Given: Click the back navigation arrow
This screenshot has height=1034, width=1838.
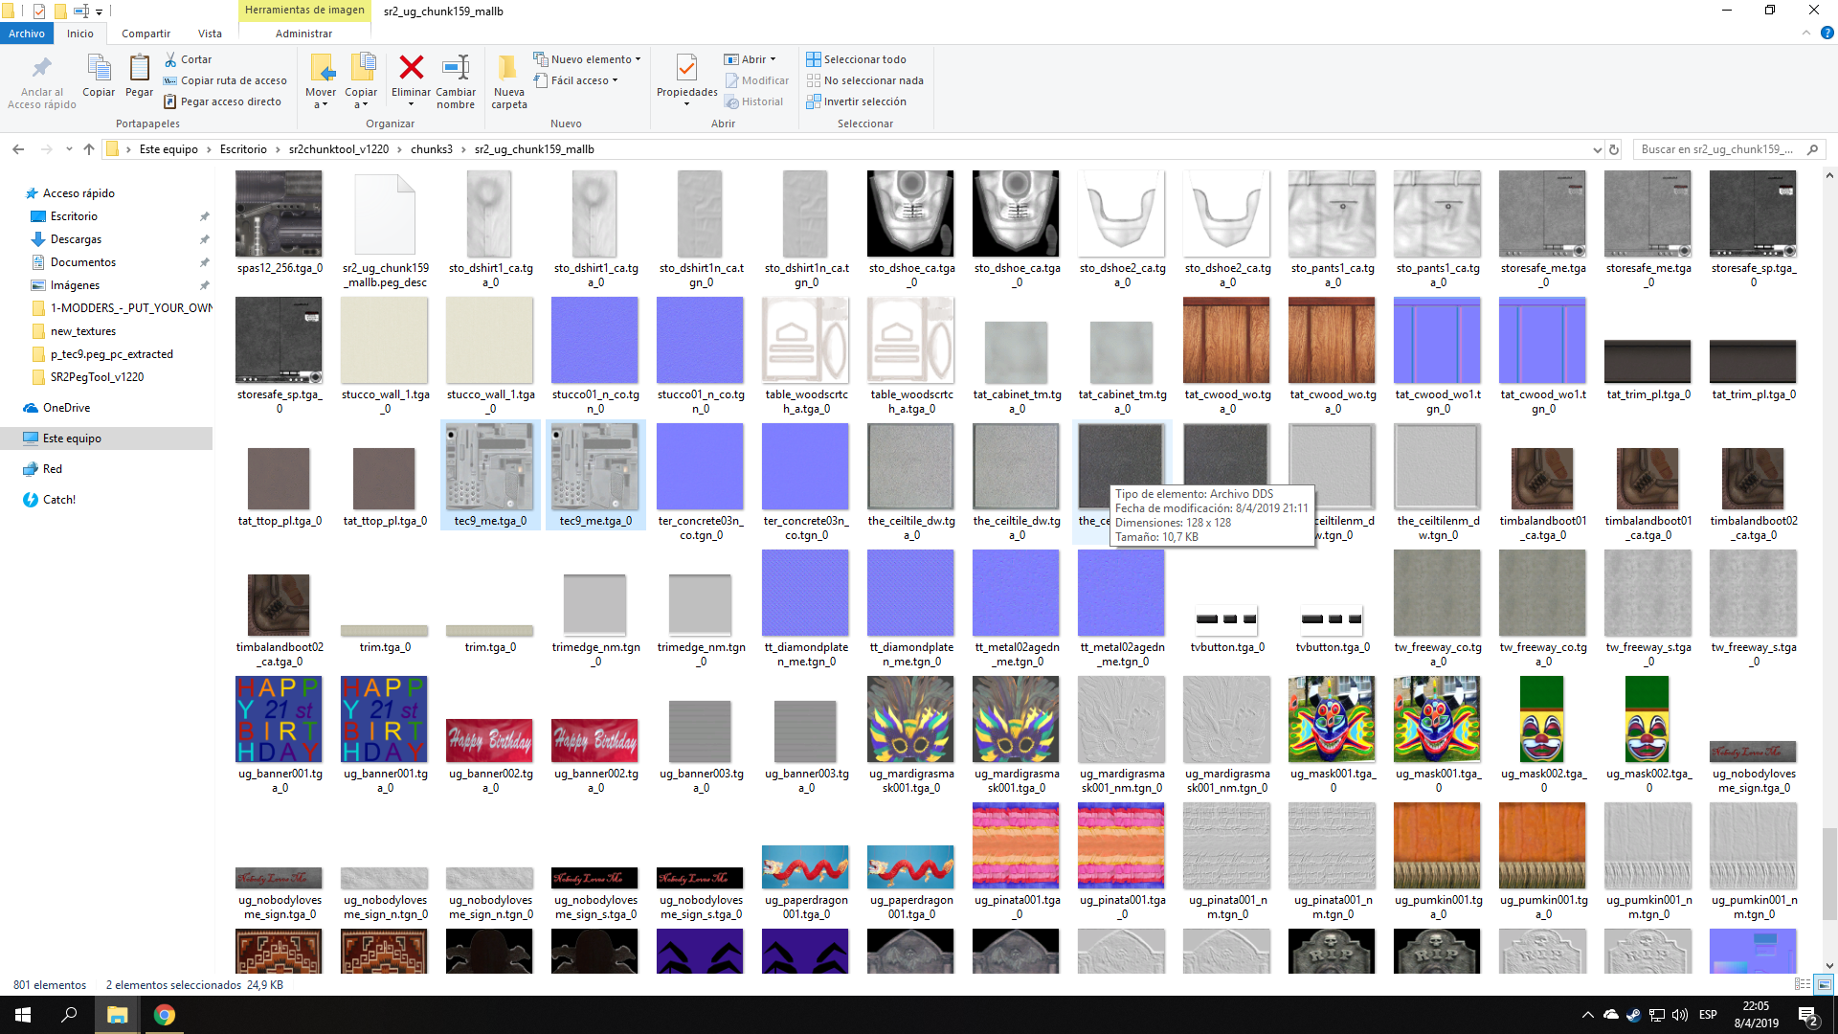Looking at the screenshot, I should tap(18, 149).
